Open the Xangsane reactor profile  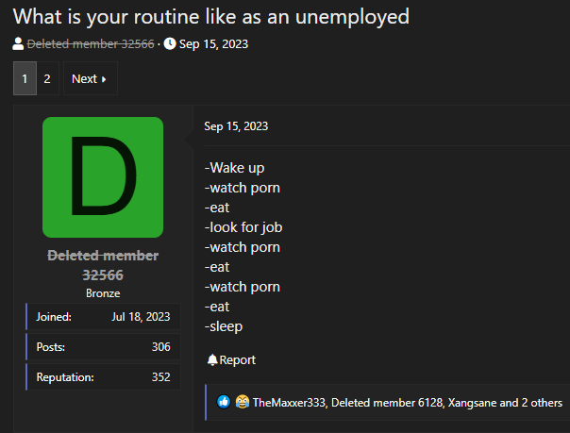click(x=472, y=403)
